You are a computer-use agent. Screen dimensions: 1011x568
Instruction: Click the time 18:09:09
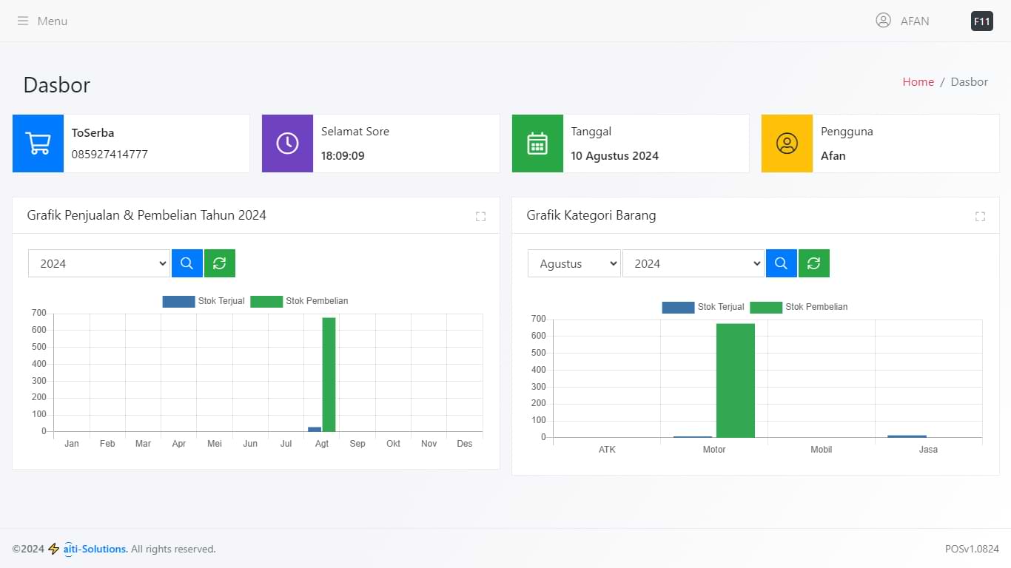pyautogui.click(x=343, y=156)
